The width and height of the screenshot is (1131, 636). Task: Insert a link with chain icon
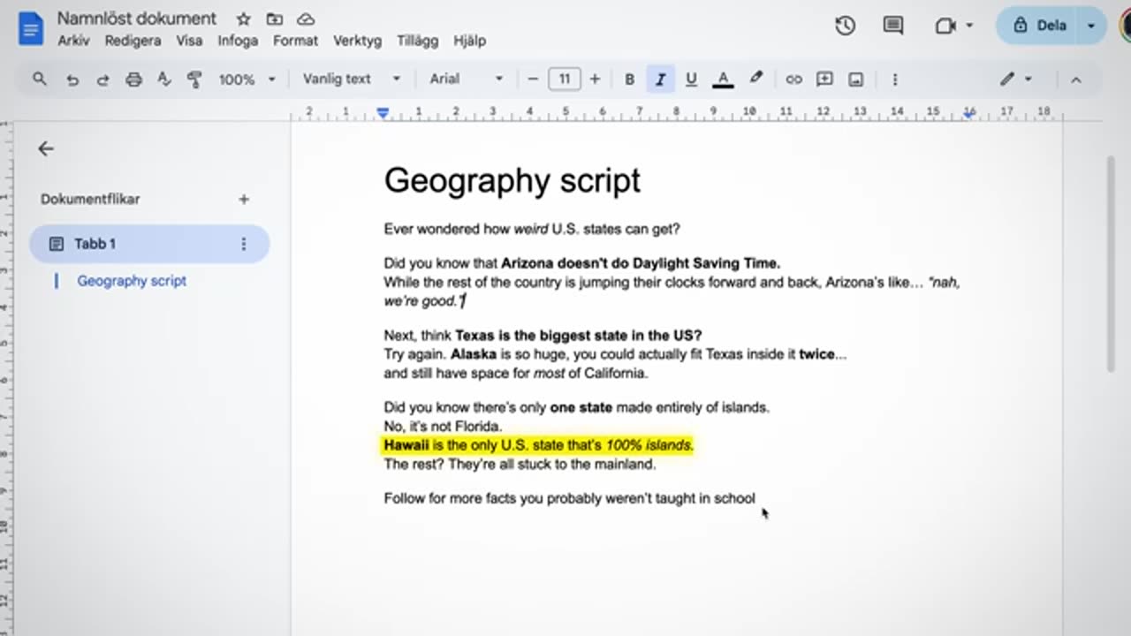coord(793,79)
